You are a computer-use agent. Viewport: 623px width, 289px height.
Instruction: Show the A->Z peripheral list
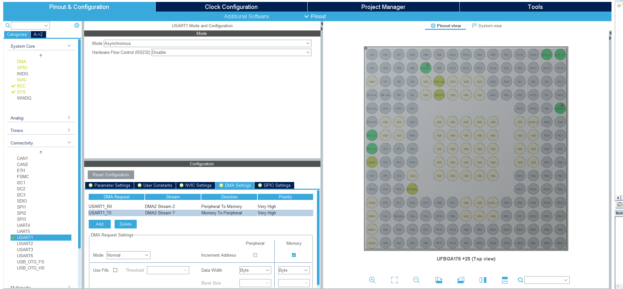(38, 34)
